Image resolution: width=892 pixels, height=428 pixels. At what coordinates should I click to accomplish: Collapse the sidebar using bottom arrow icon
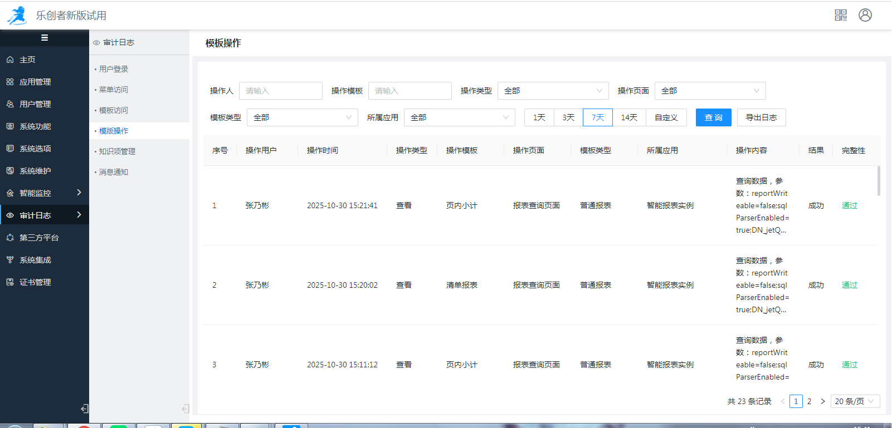point(84,409)
